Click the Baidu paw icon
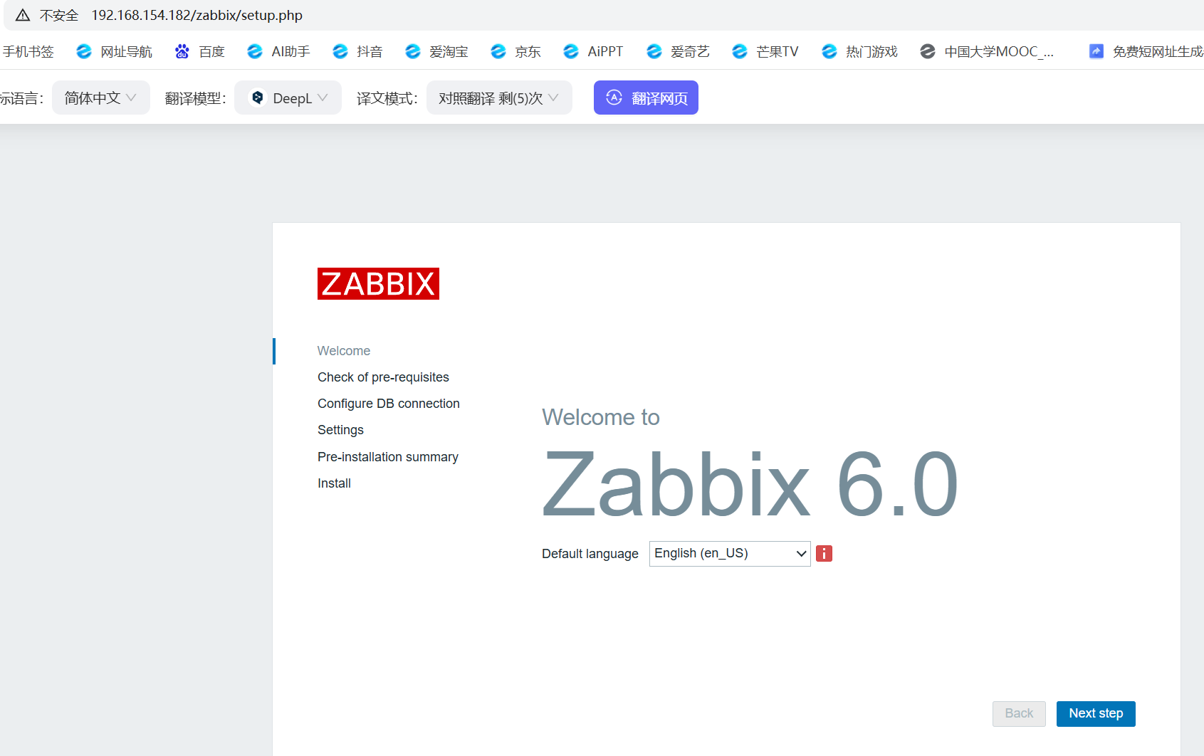 182,51
